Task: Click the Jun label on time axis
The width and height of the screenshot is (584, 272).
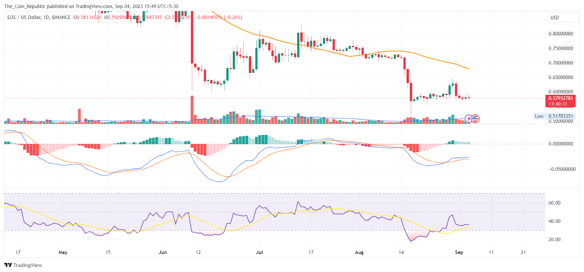Action: tap(163, 252)
